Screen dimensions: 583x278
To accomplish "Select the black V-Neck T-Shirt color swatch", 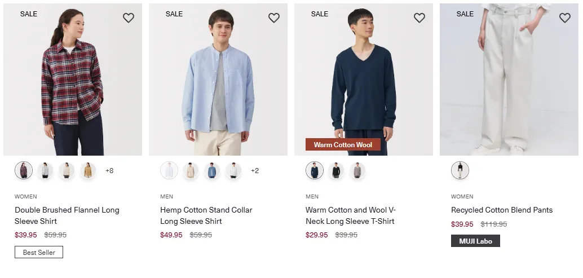I will point(336,171).
